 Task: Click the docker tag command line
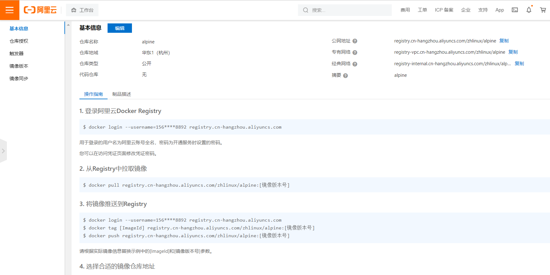[199, 228]
